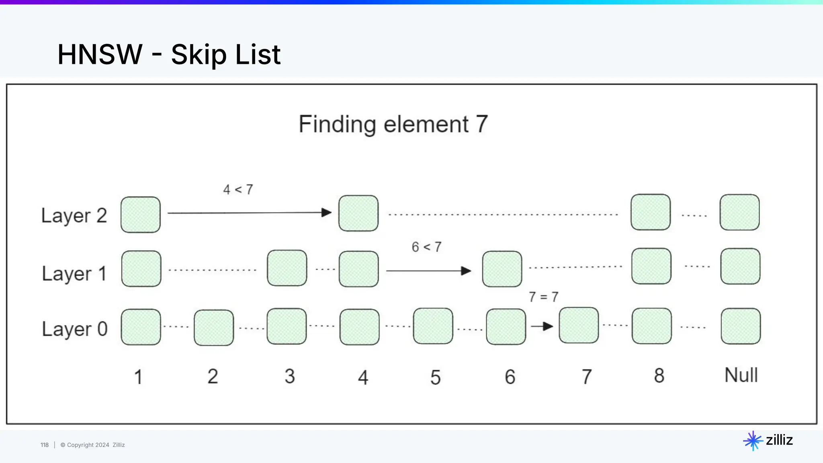This screenshot has height=463, width=823.
Task: Select the Layer 0 node above number 7
Action: pos(579,326)
